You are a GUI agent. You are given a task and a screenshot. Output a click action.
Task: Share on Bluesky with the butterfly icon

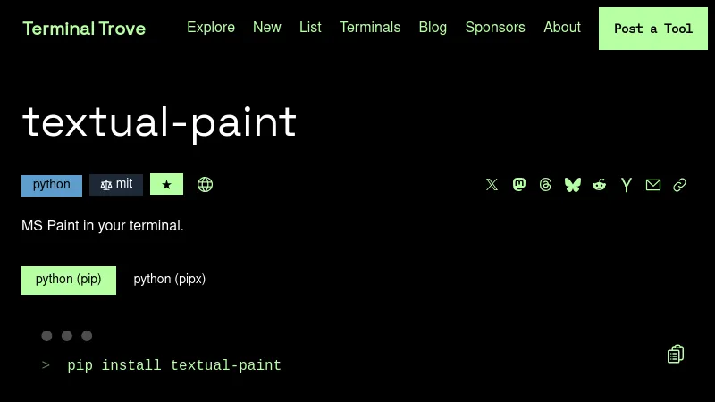tap(573, 185)
